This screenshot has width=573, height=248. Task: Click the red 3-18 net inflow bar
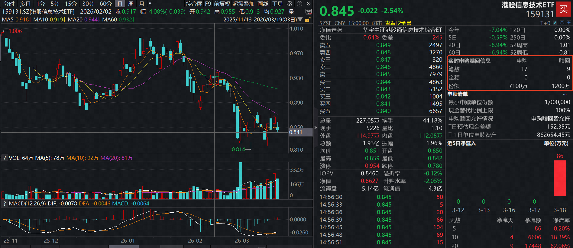(x=560, y=178)
